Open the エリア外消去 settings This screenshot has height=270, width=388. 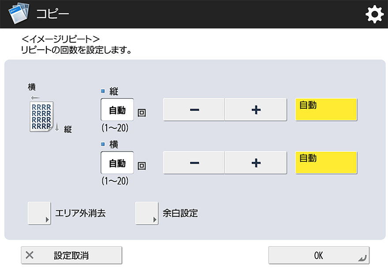39,213
